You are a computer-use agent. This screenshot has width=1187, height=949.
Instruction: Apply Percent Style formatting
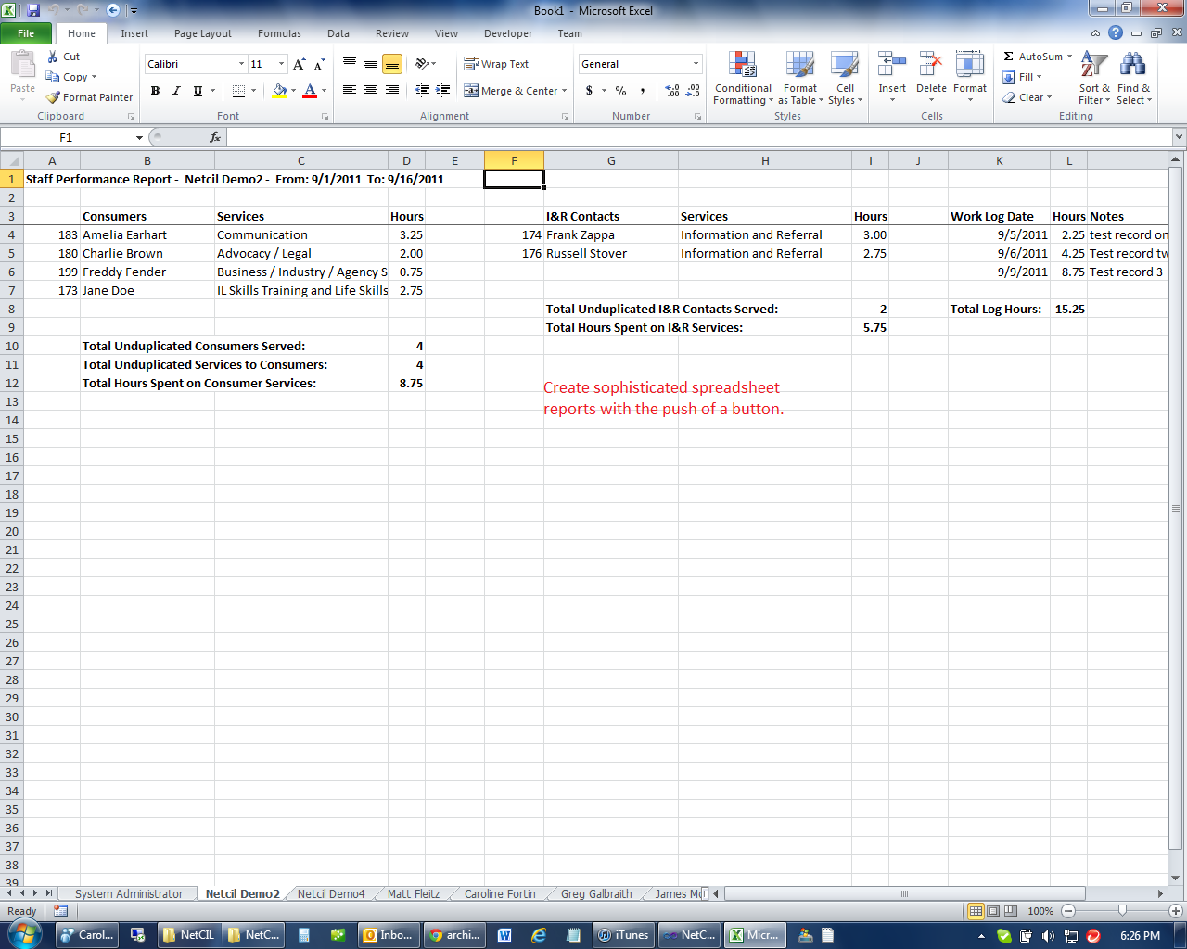(619, 91)
